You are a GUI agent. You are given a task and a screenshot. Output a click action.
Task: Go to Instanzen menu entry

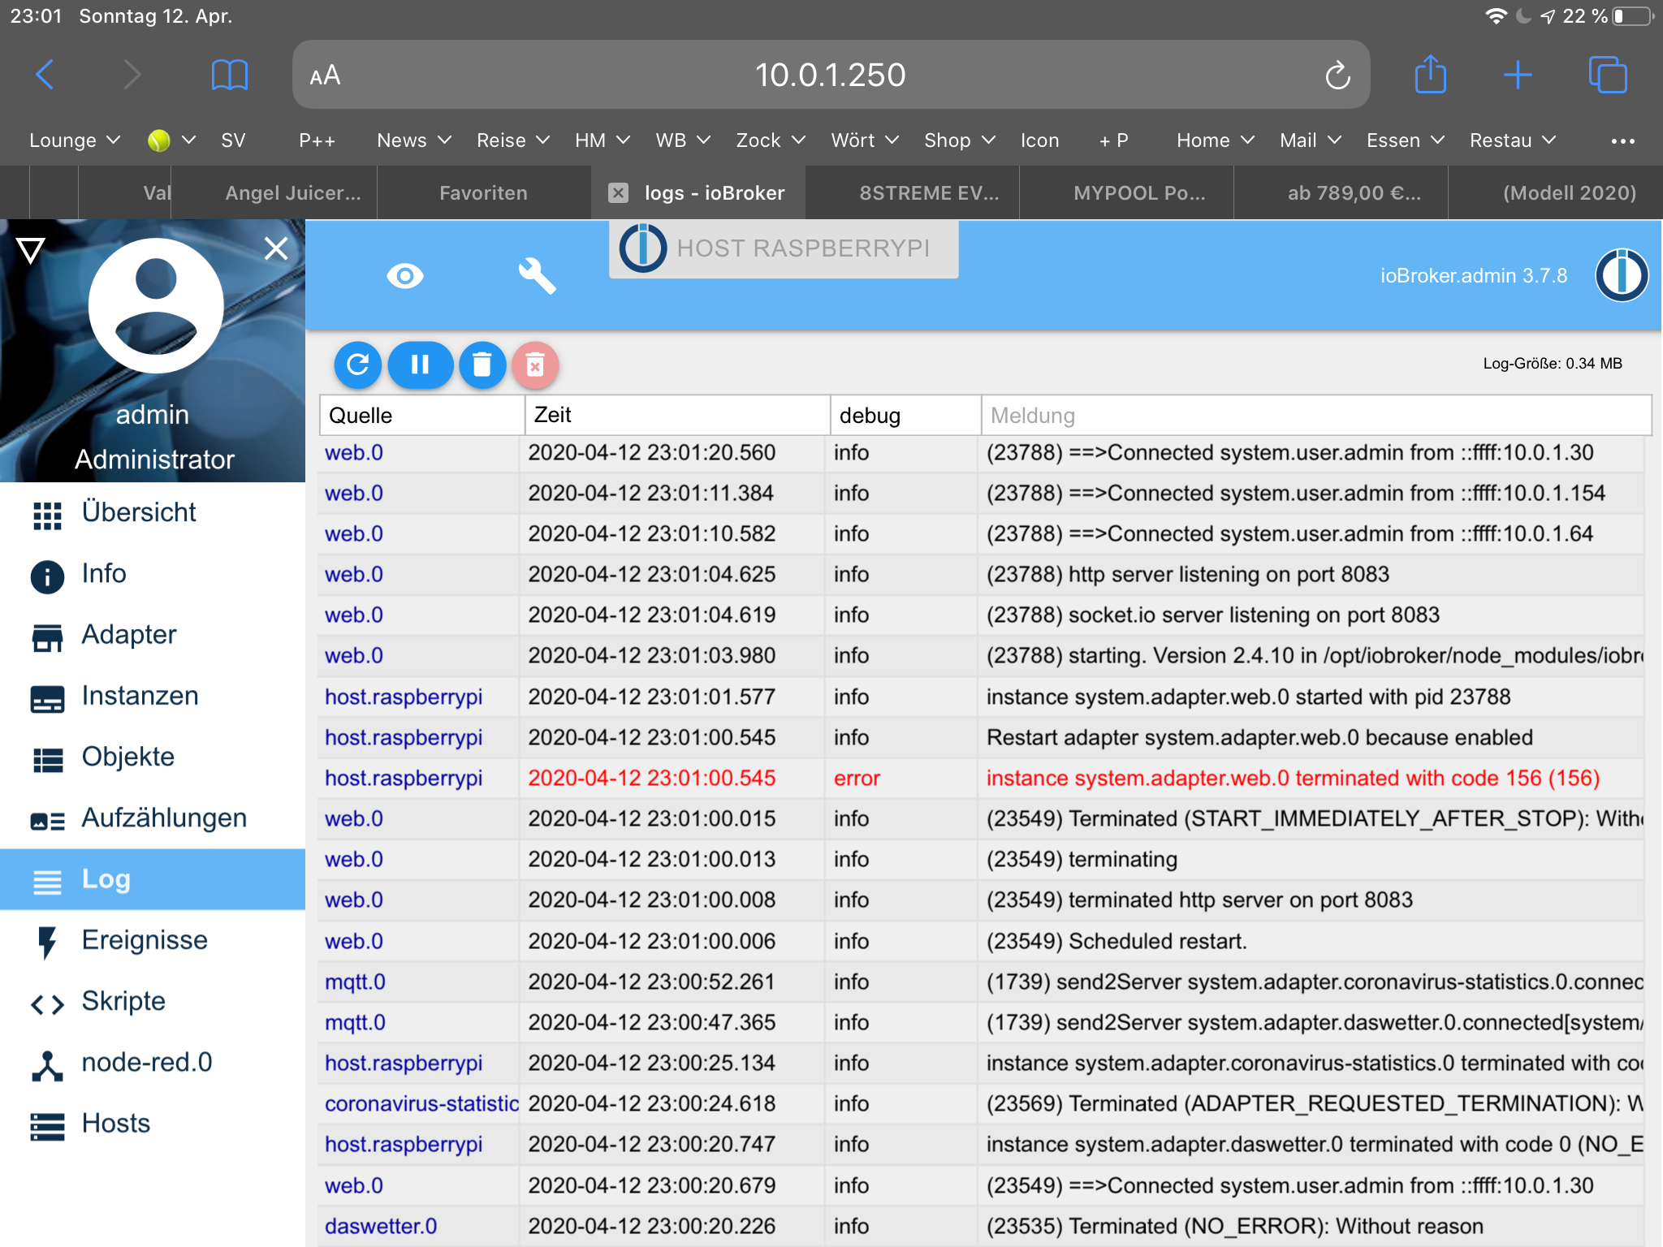coord(140,696)
